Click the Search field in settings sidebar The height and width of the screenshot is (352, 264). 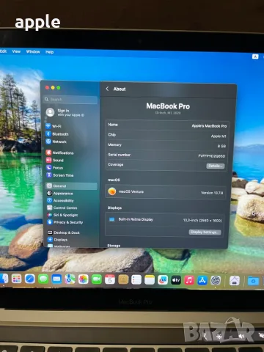coord(71,100)
